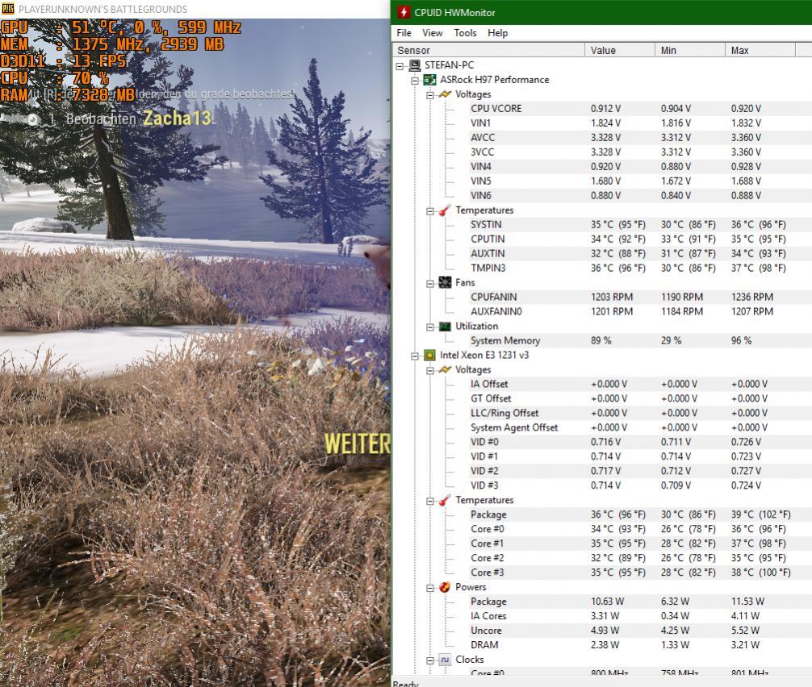Collapse the Powers group
Screen dimensions: 812x687
(x=430, y=588)
